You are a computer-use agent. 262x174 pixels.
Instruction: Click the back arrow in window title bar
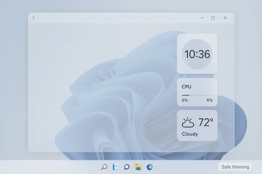tap(34, 18)
